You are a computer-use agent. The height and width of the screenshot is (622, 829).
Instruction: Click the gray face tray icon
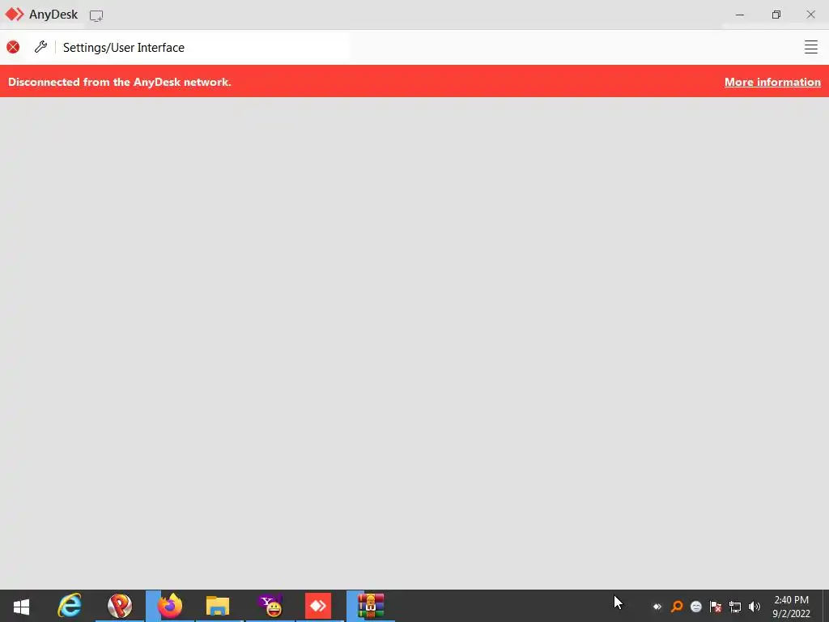696,607
